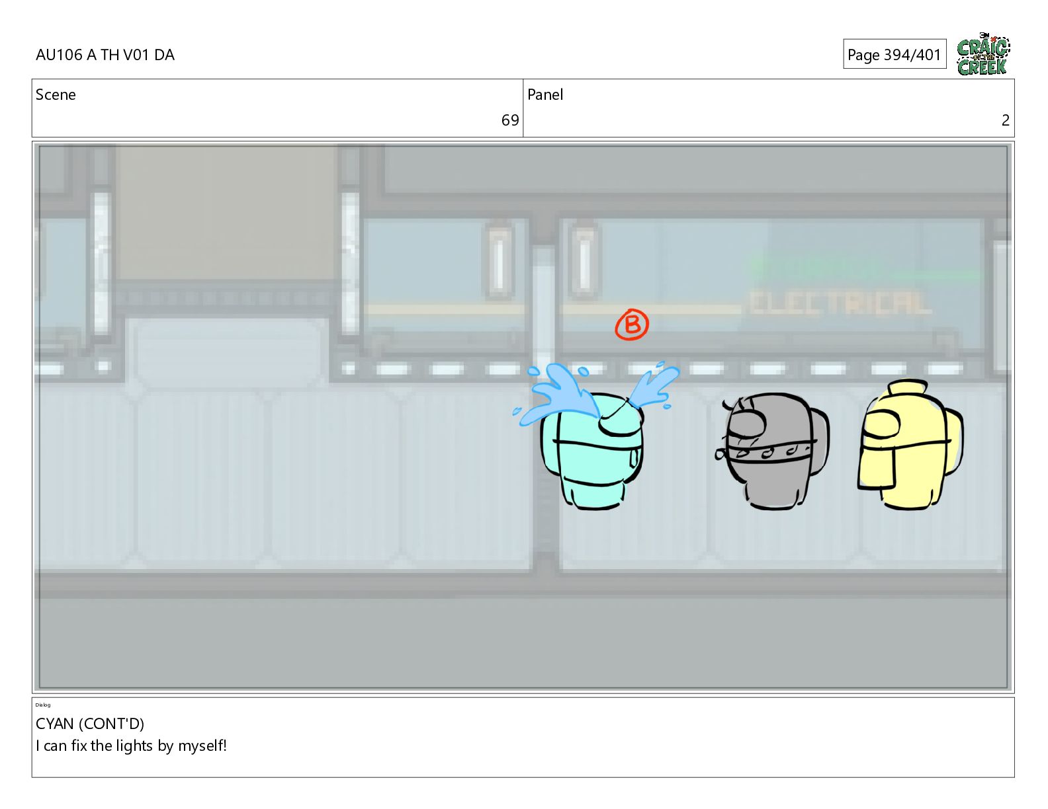Click the left water splash on cyan

[556, 394]
